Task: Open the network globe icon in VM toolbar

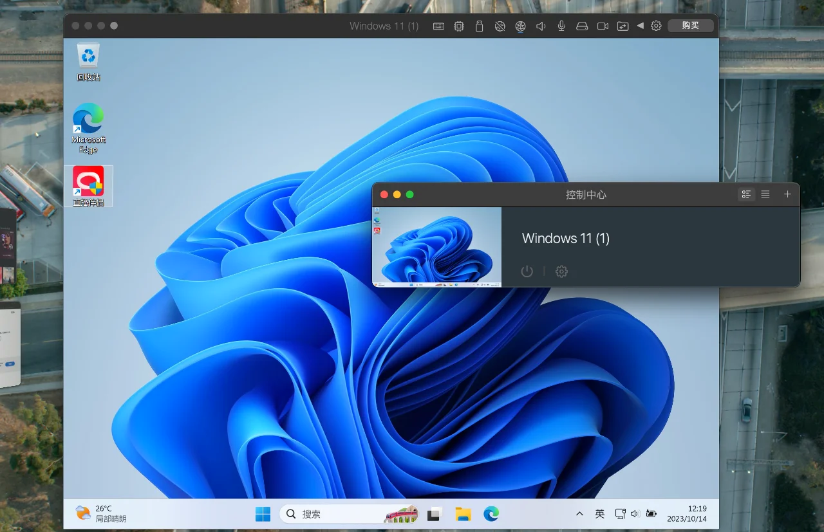Action: pos(520,26)
